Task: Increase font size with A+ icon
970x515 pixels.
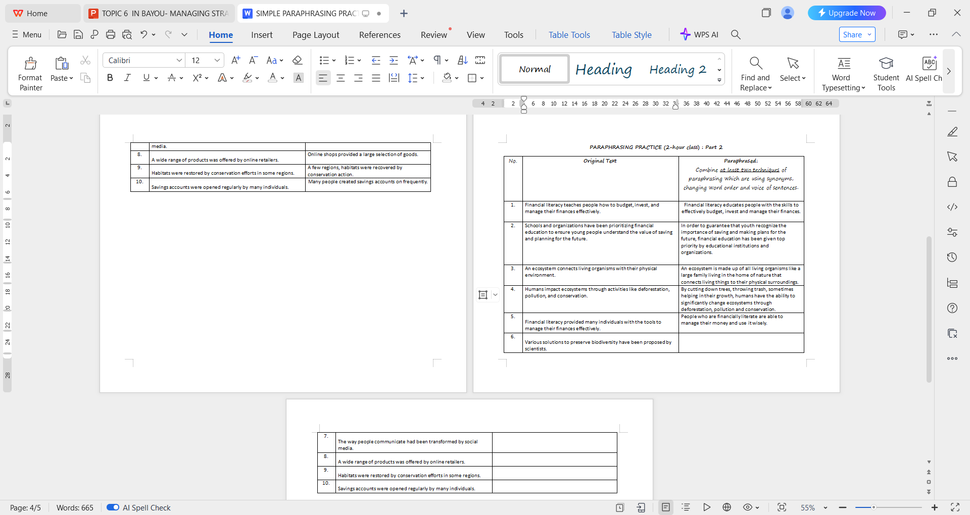Action: click(x=235, y=61)
